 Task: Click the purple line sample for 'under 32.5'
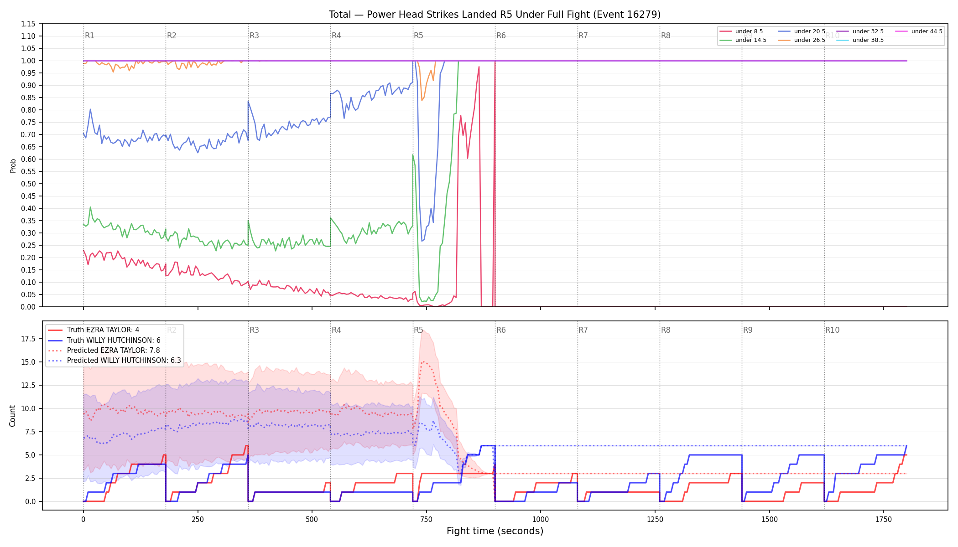pyautogui.click(x=843, y=31)
